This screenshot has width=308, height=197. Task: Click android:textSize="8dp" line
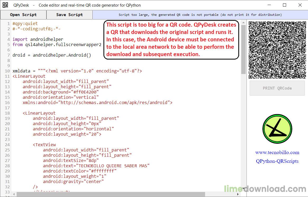[71, 161]
